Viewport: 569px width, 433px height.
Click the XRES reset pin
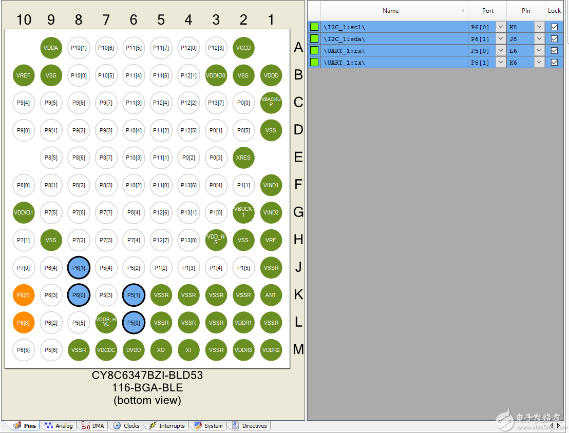[x=243, y=158]
